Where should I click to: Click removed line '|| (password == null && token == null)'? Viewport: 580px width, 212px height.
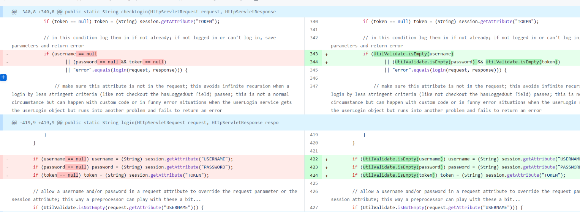click(x=116, y=62)
